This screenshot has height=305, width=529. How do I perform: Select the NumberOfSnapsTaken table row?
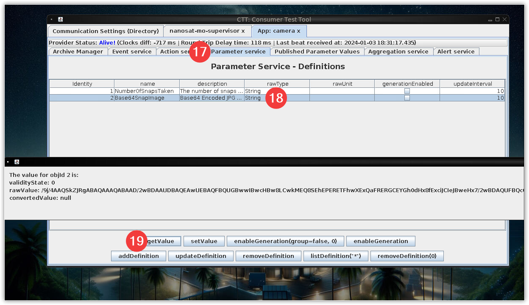pos(147,91)
